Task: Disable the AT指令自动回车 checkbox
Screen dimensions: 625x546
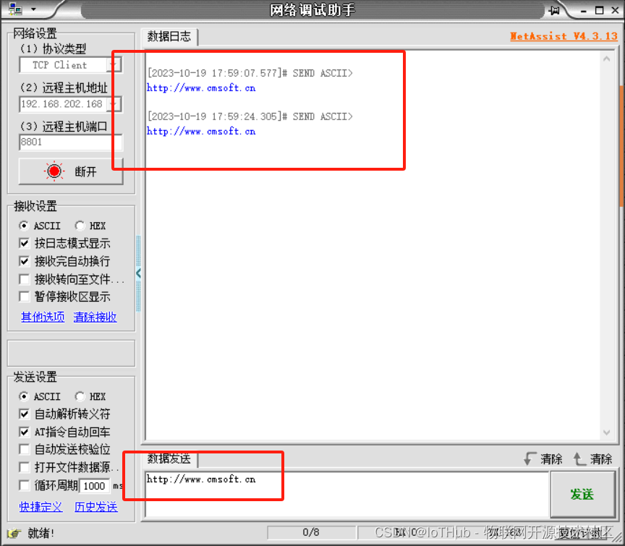Action: pos(24,431)
